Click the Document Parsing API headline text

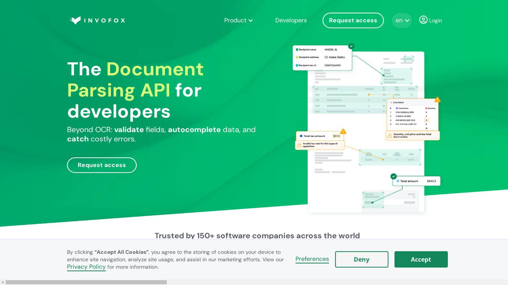(136, 79)
